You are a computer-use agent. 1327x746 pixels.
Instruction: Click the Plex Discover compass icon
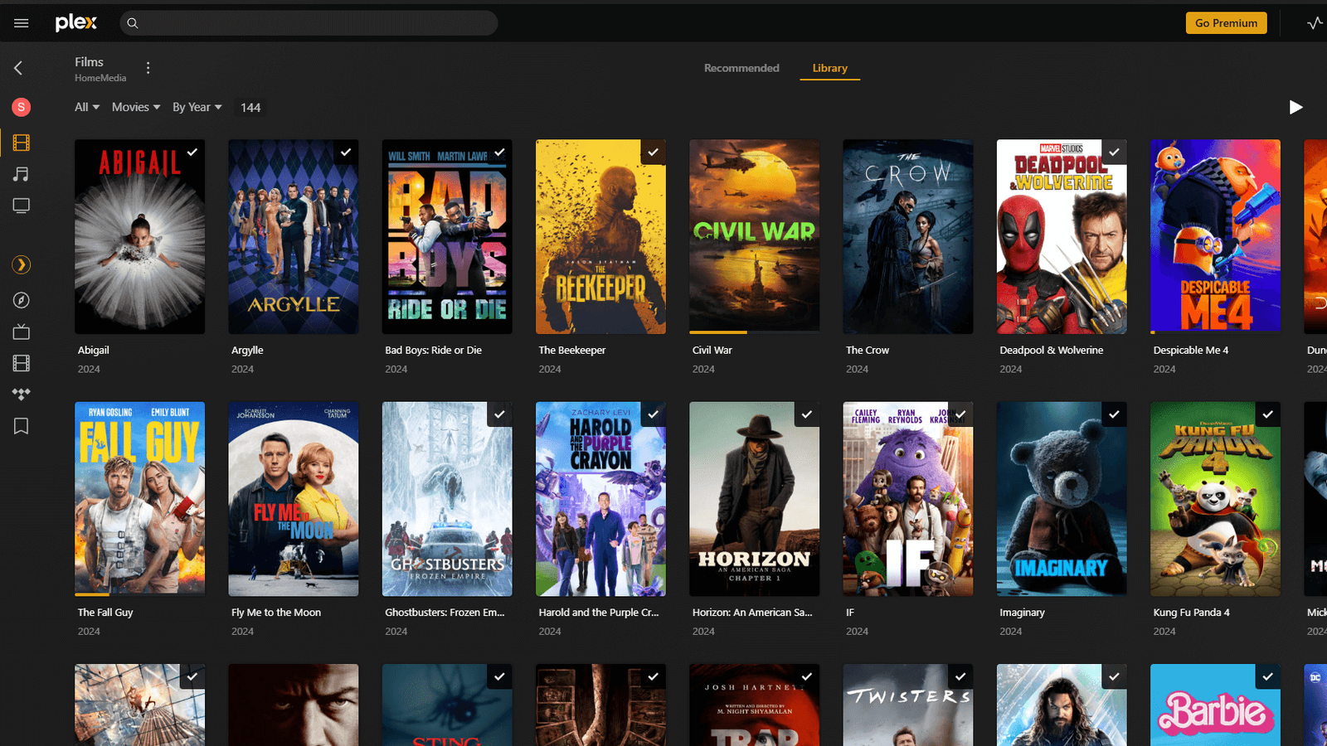[21, 300]
